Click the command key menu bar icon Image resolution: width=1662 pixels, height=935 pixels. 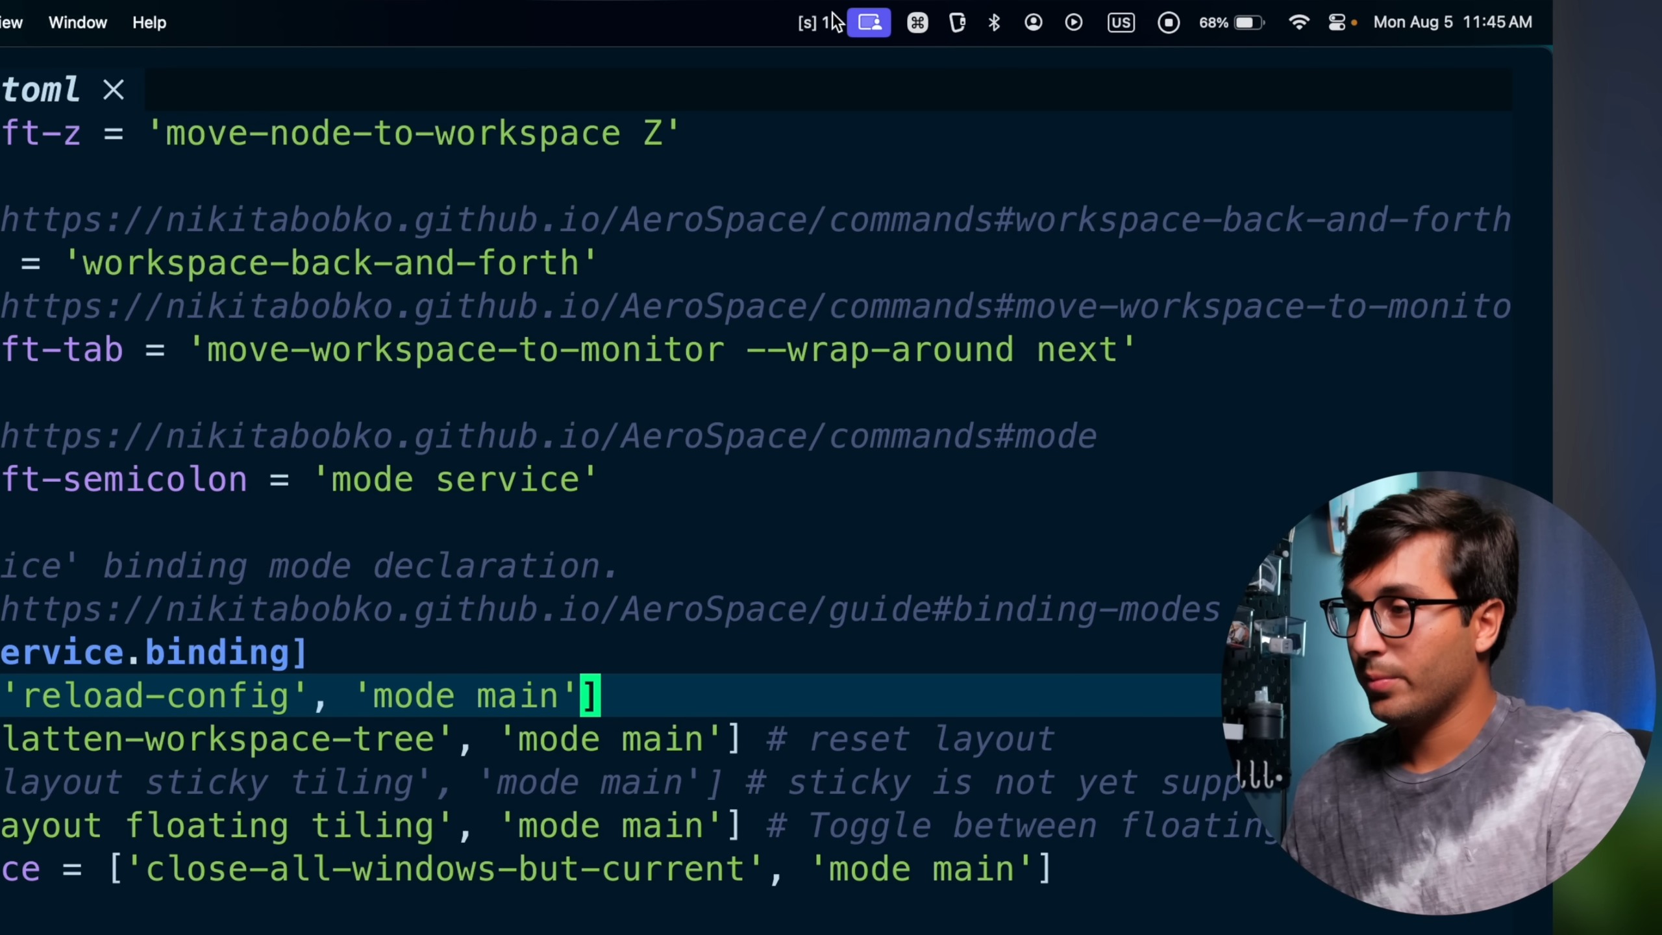pos(917,23)
